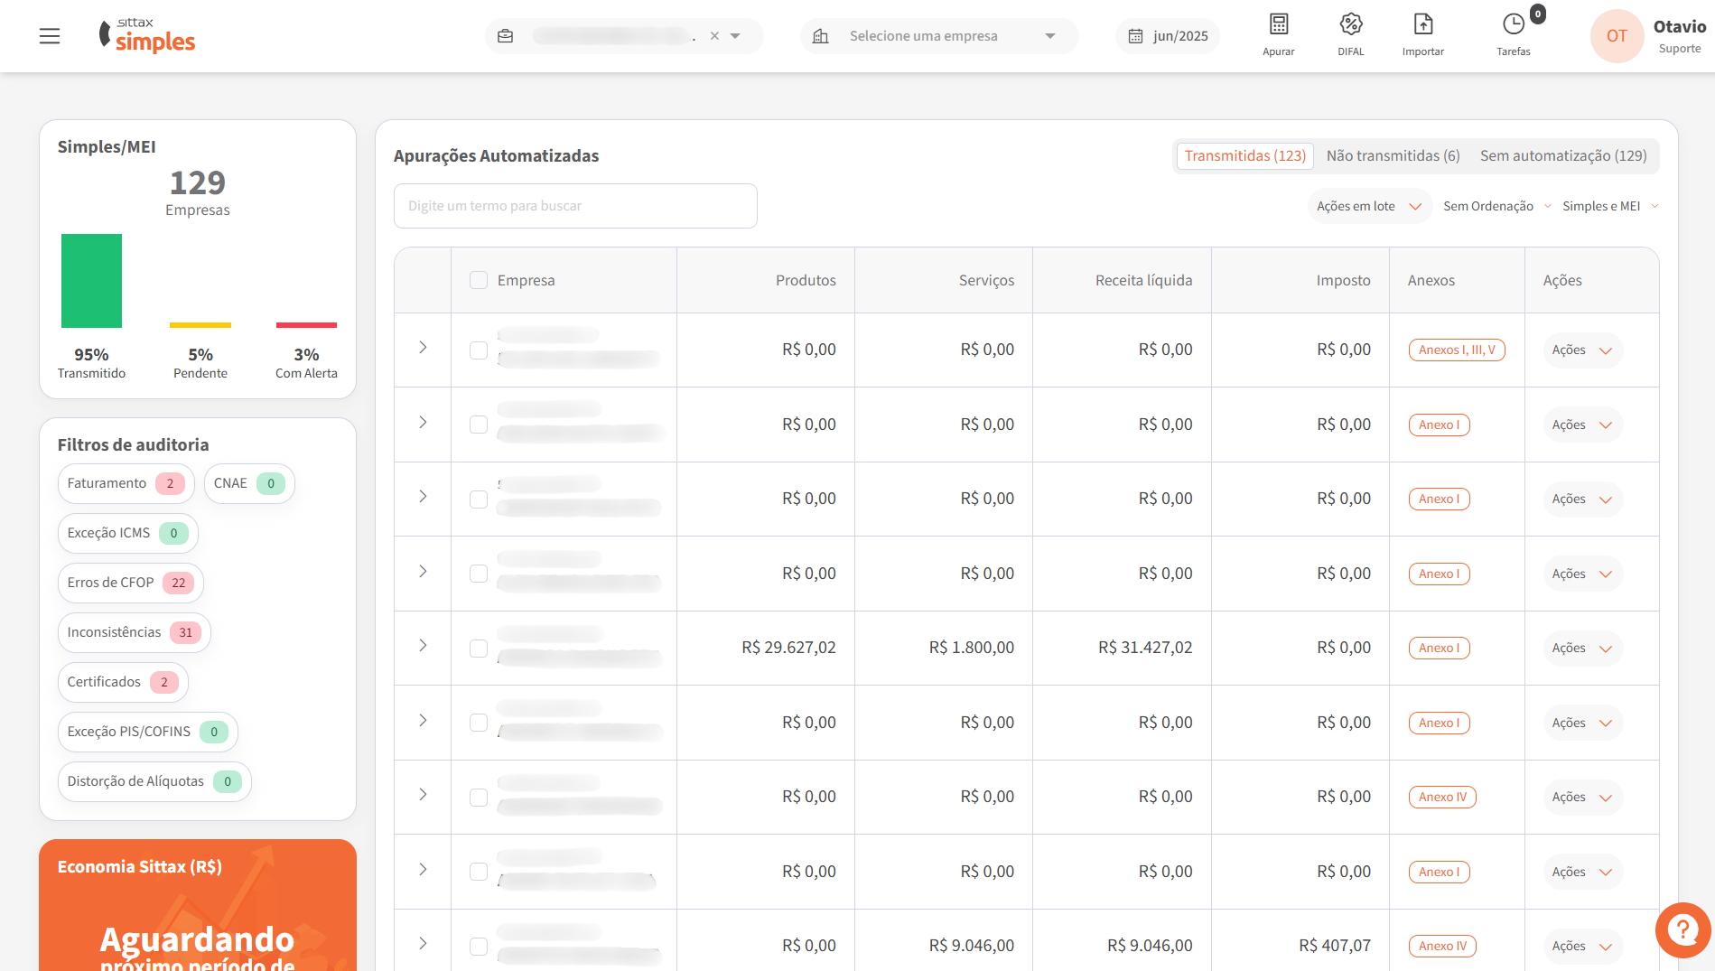This screenshot has width=1715, height=971.
Task: Click the Apurar calculator icon
Action: tap(1278, 24)
